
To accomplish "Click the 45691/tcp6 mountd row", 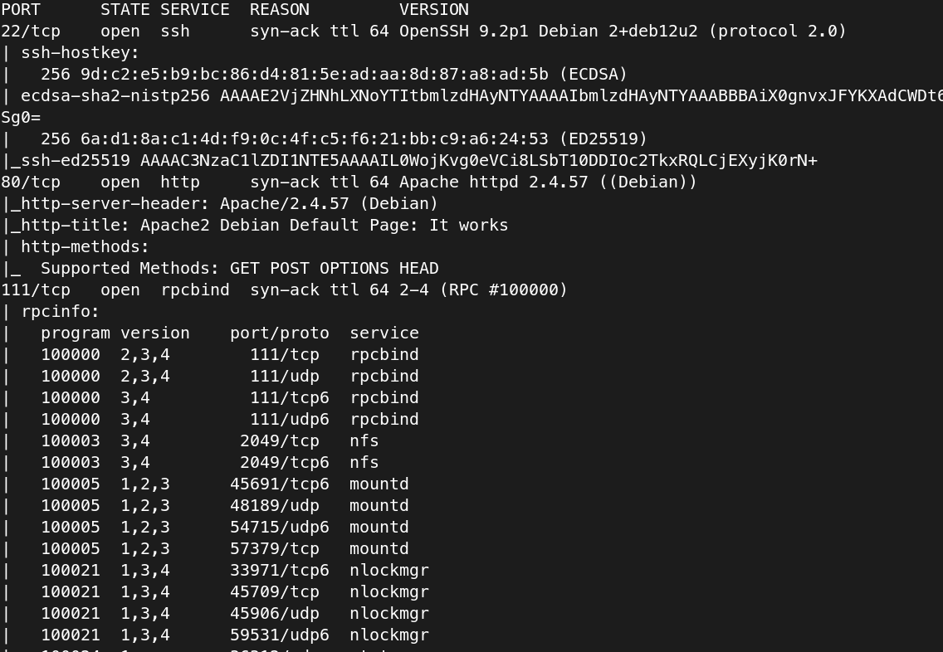I will point(225,484).
